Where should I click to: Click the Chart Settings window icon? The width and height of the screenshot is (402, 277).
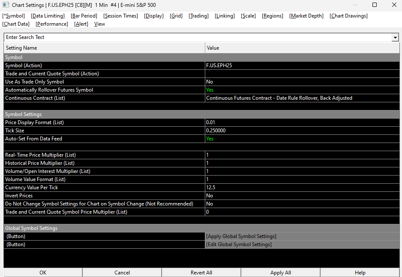point(6,5)
